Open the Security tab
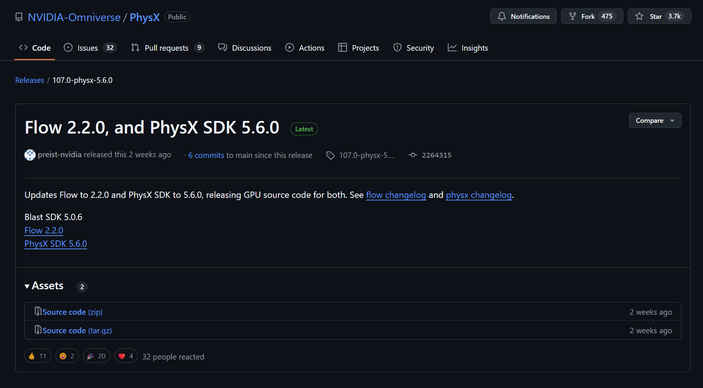703x388 pixels. click(x=413, y=48)
